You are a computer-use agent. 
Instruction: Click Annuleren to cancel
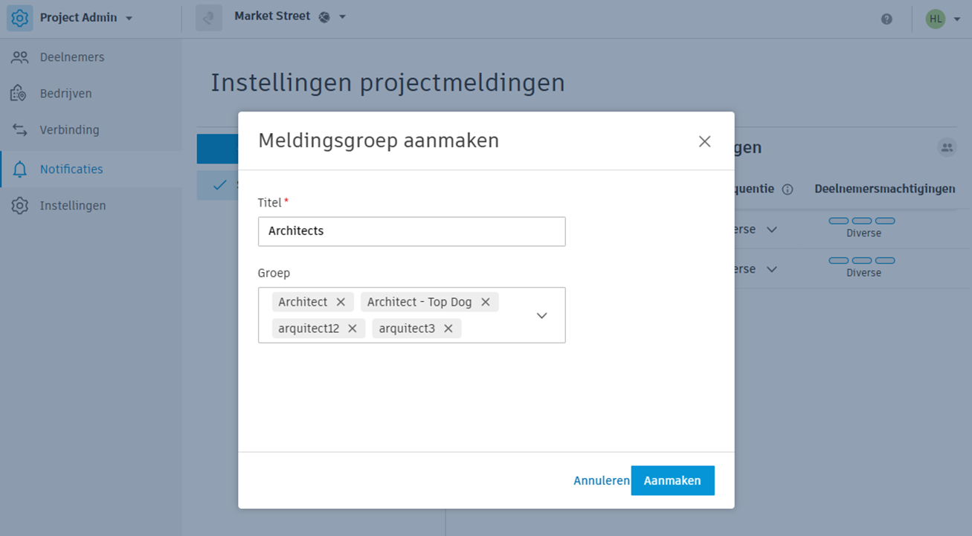[x=602, y=480]
